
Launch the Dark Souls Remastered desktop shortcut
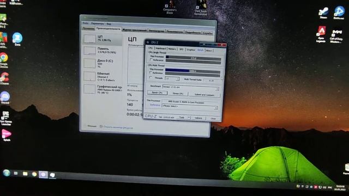click(201, 8)
